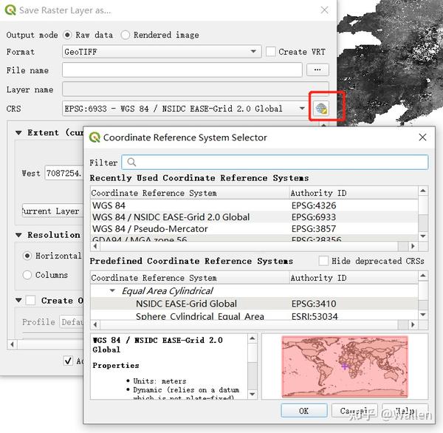Enable the Create VRT checkbox
The height and width of the screenshot is (433, 443).
(271, 52)
